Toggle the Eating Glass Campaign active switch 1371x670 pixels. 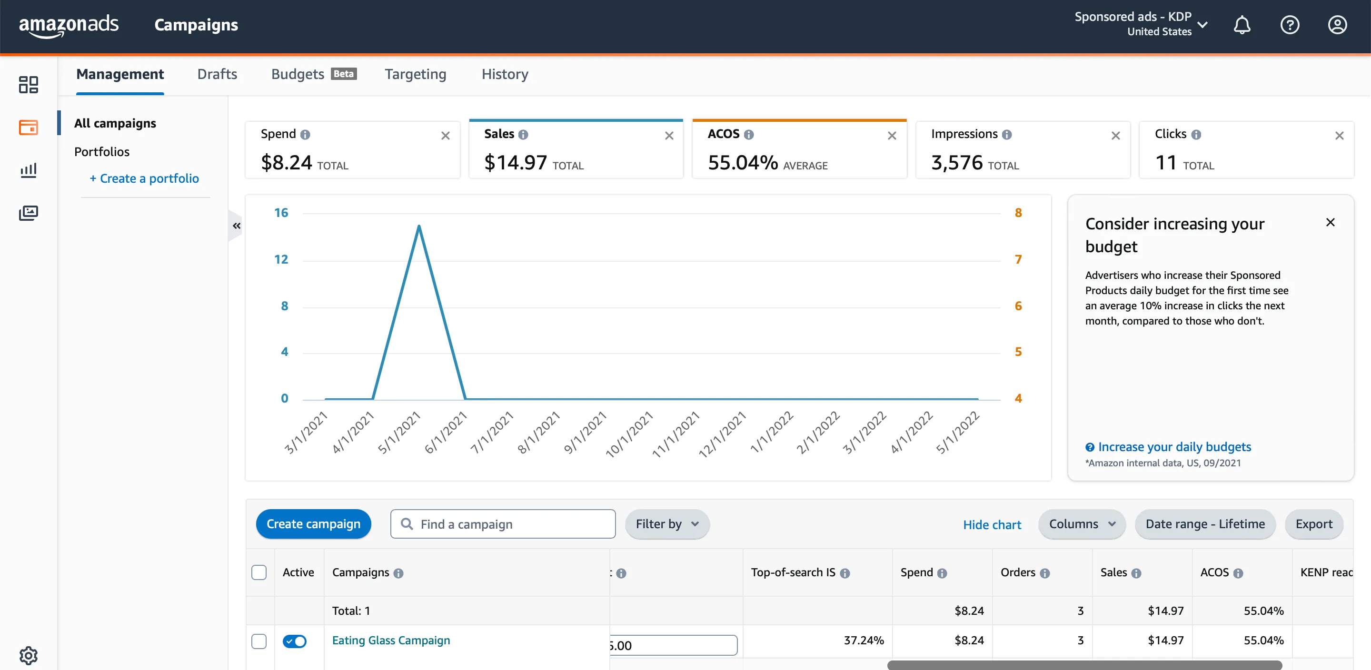[x=294, y=640]
